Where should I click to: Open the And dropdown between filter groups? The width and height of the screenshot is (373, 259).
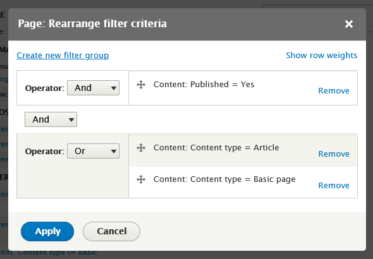51,119
